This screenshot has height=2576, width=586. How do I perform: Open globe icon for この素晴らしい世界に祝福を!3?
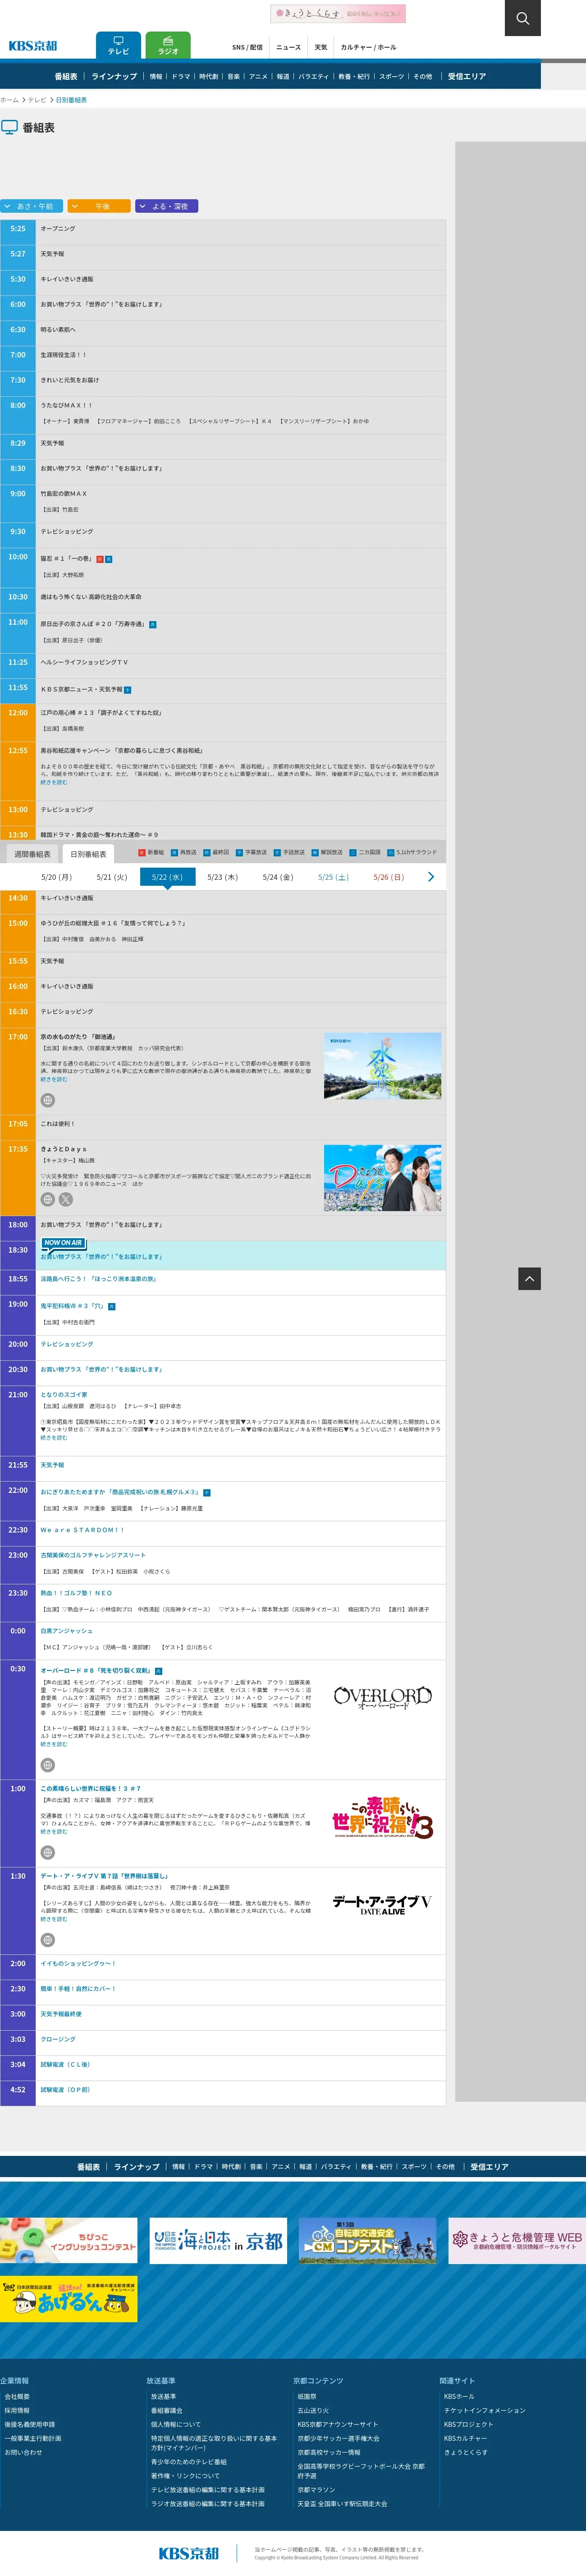coord(47,1852)
